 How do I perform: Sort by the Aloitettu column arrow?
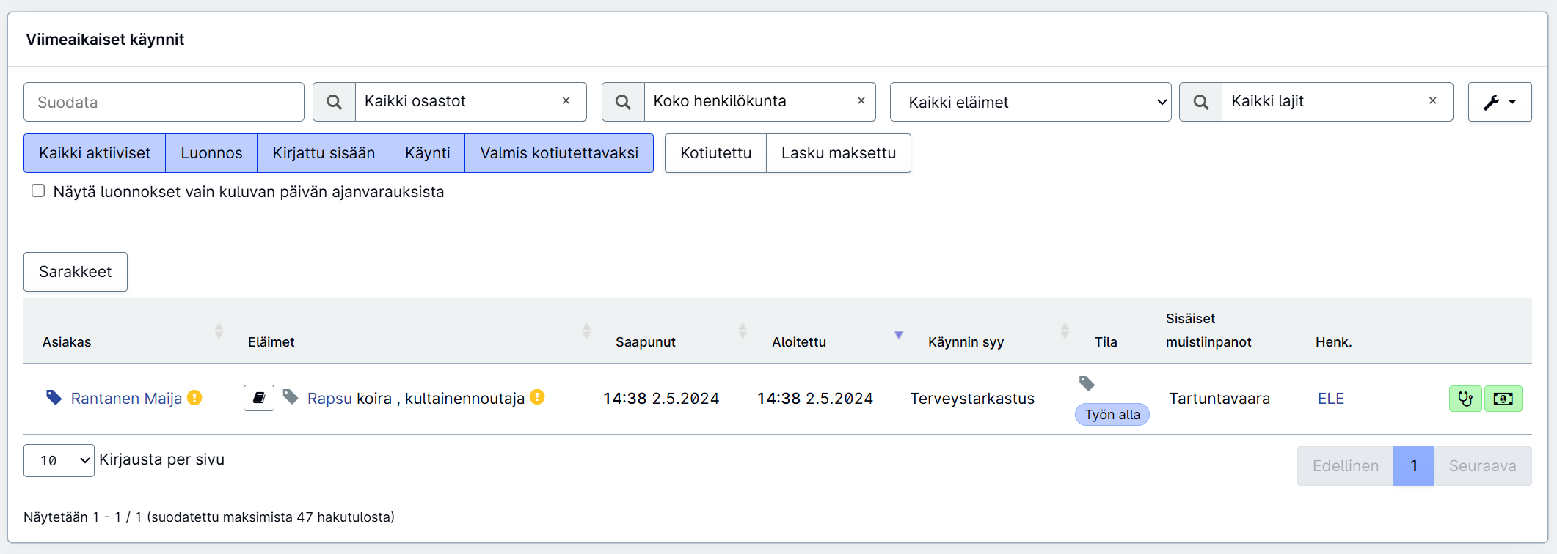coord(899,335)
